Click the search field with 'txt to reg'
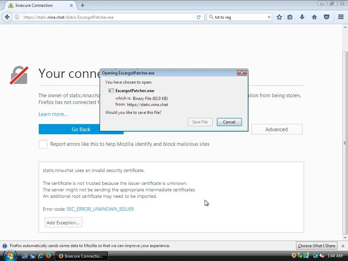The height and width of the screenshot is (261, 348). point(240,17)
